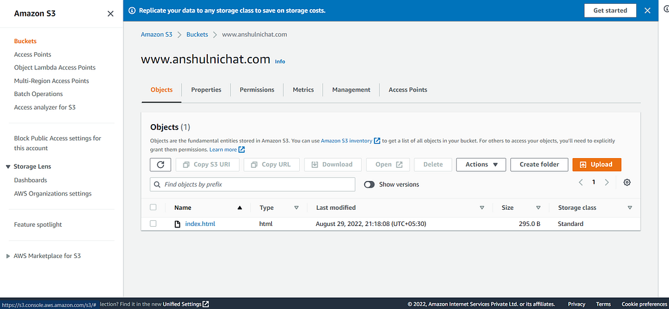Click the Name column header

[x=183, y=208]
